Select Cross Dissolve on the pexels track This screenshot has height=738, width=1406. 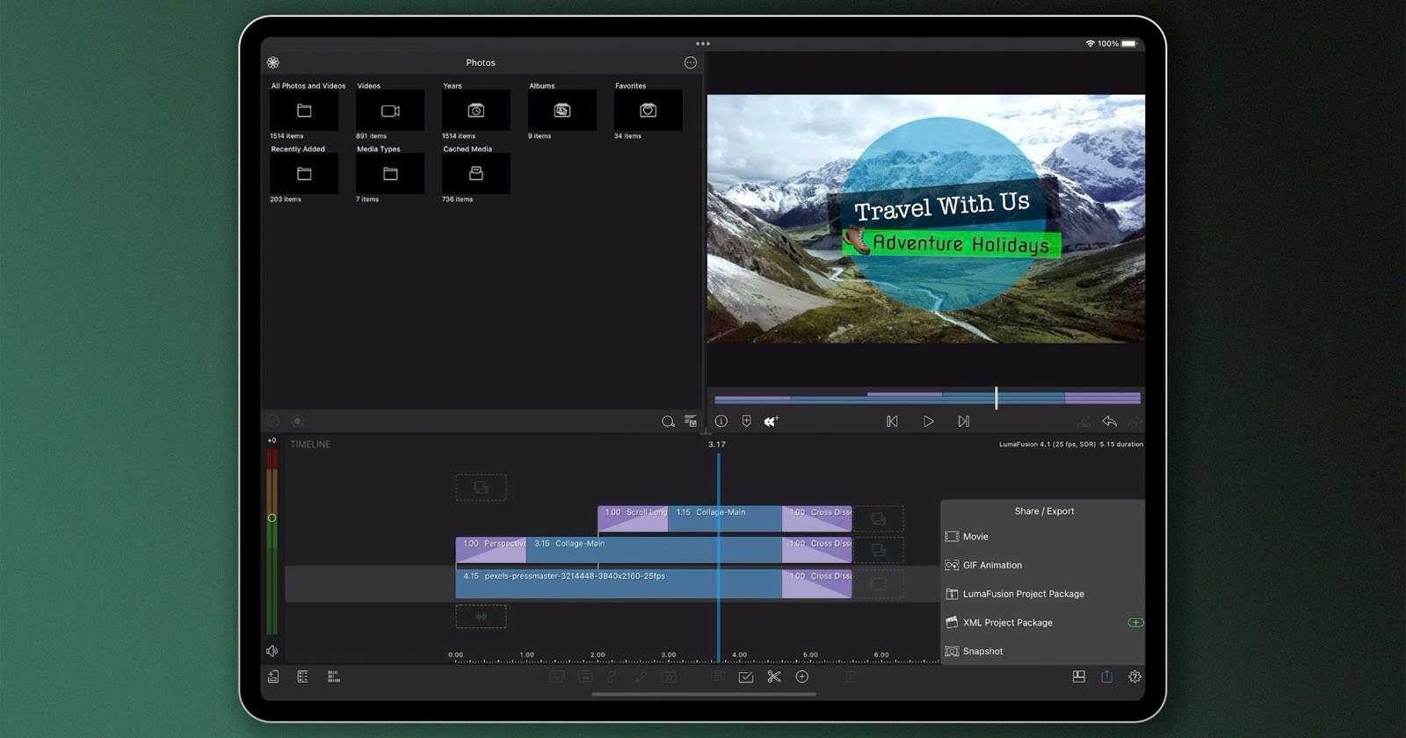pyautogui.click(x=817, y=583)
